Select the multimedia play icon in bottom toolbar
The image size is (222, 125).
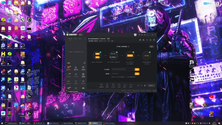119,85
